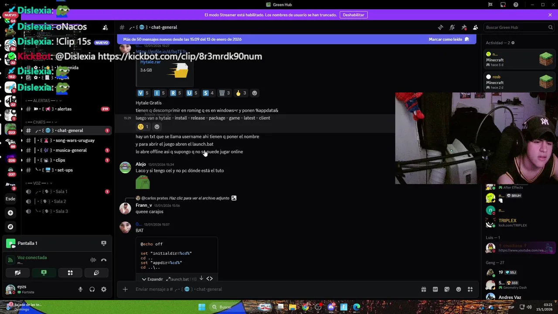Open Frann_v user profile name
The image size is (558, 314).
[144, 205]
